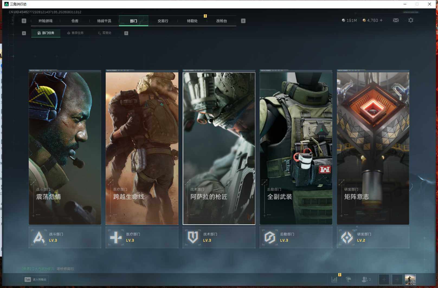438x288 pixels.
Task: Click the 战术部门 LV.3 level panel
Action: point(219,237)
